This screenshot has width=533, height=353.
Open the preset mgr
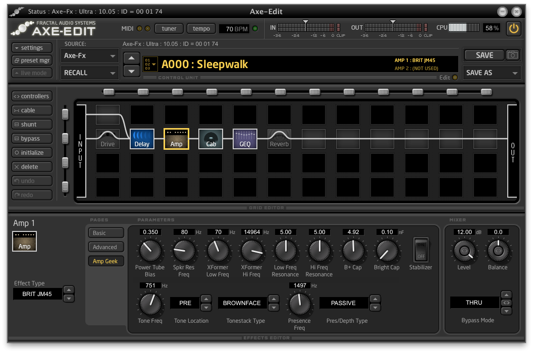(x=32, y=60)
